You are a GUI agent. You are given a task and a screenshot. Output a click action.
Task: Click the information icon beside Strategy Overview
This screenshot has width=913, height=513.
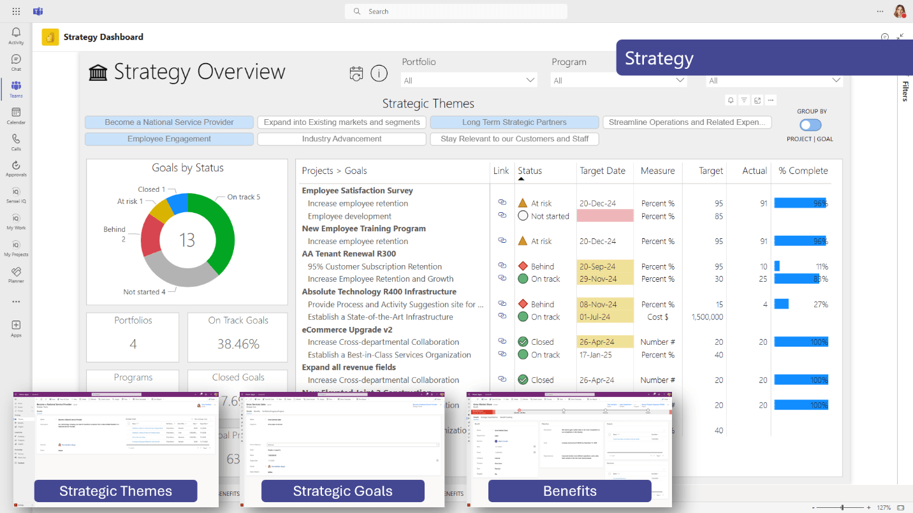click(379, 74)
